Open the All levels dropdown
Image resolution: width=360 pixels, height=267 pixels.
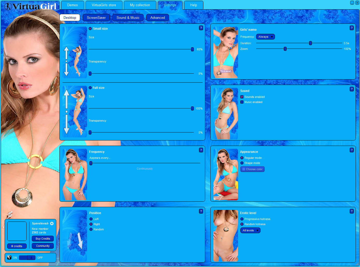[250, 230]
